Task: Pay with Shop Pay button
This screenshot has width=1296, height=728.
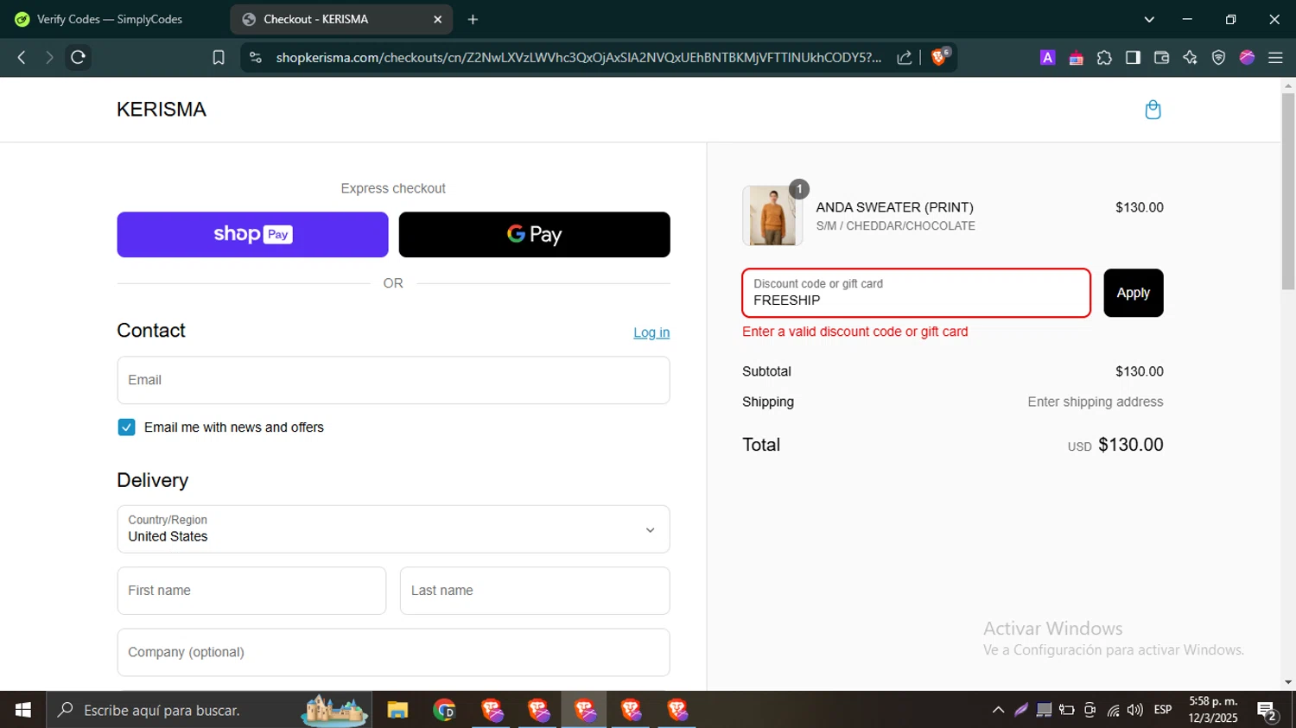Action: 252,234
